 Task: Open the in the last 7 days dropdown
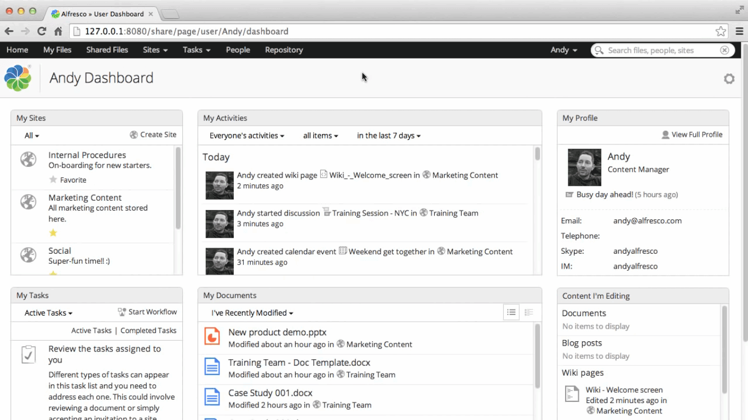389,136
